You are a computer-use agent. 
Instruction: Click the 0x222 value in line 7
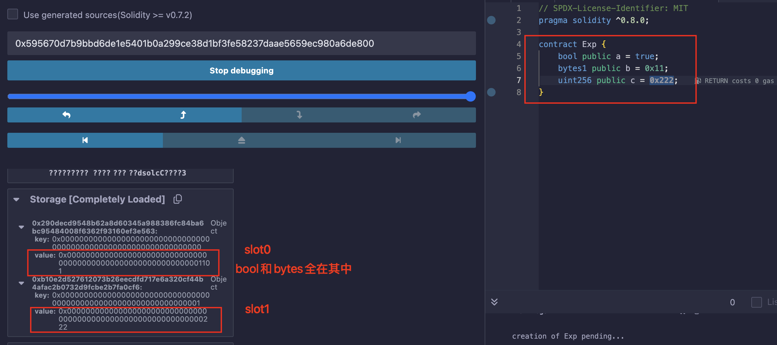tap(661, 80)
